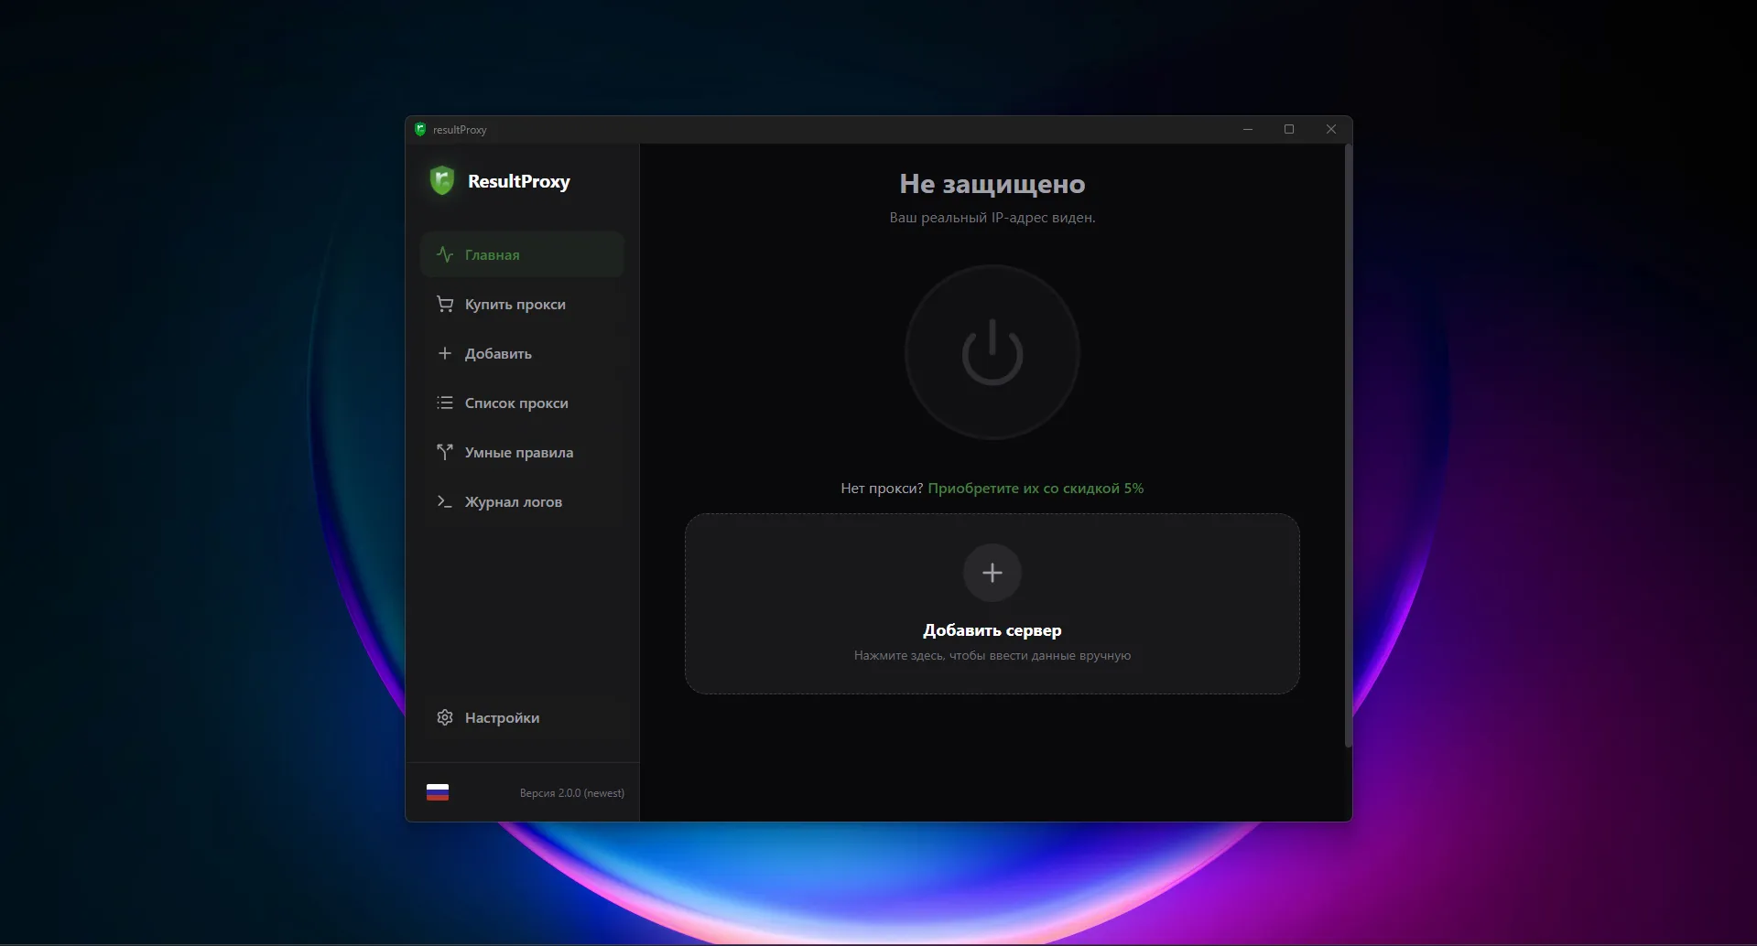Switch to the Умные правила section
This screenshot has height=946, width=1757.
pyautogui.click(x=522, y=452)
